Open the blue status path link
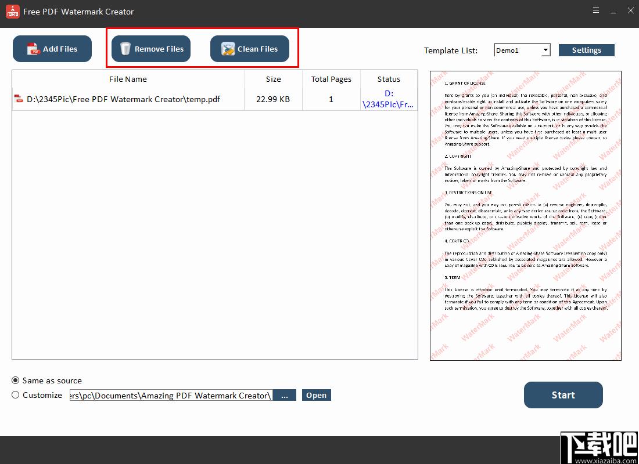The image size is (639, 464). pos(389,99)
